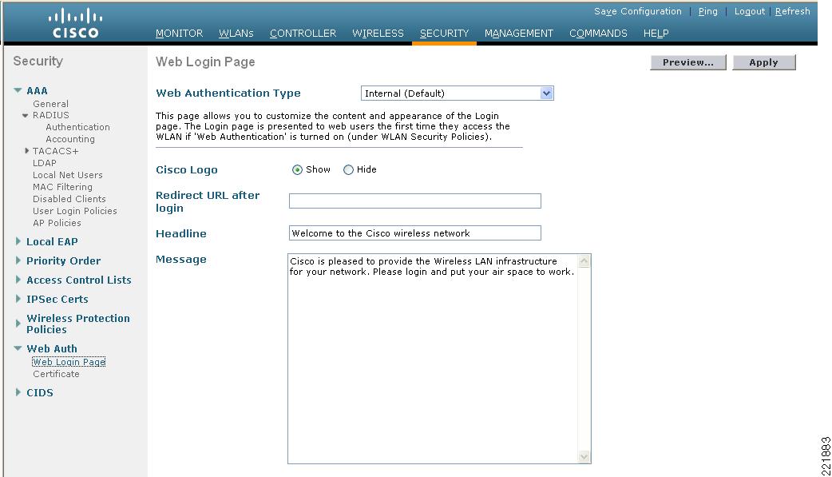The width and height of the screenshot is (832, 477).
Task: Open Local Net Users
Action: (x=67, y=175)
